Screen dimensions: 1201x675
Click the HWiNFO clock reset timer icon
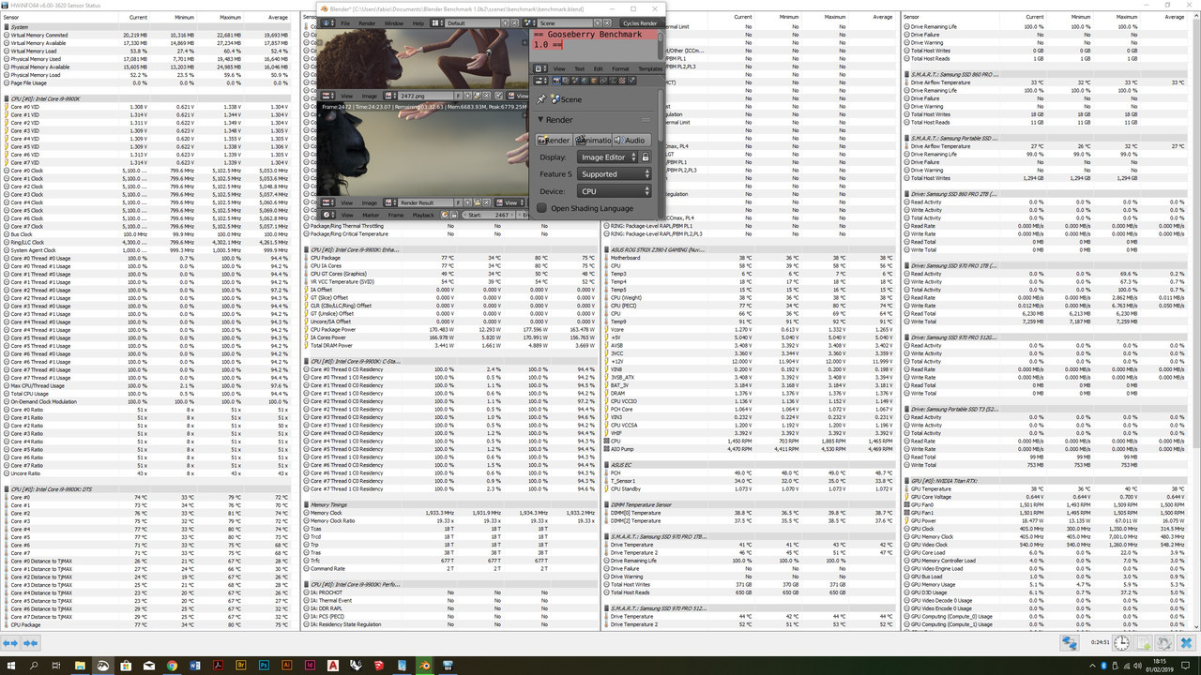click(x=1122, y=643)
